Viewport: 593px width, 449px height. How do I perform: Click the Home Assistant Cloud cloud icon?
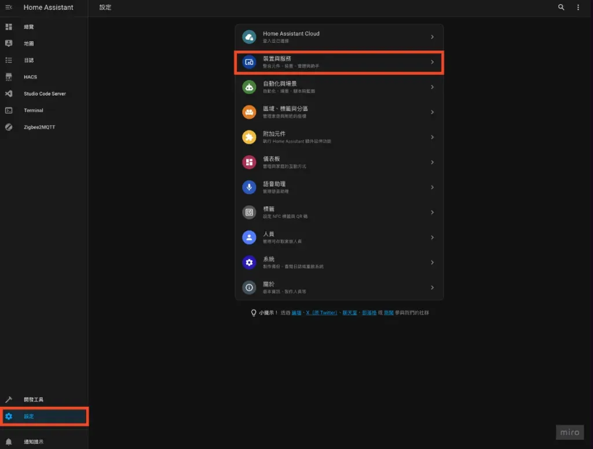tap(249, 36)
